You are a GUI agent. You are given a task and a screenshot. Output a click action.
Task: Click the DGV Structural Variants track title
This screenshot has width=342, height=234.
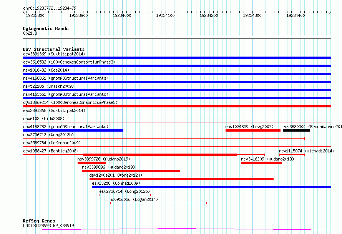54,49
